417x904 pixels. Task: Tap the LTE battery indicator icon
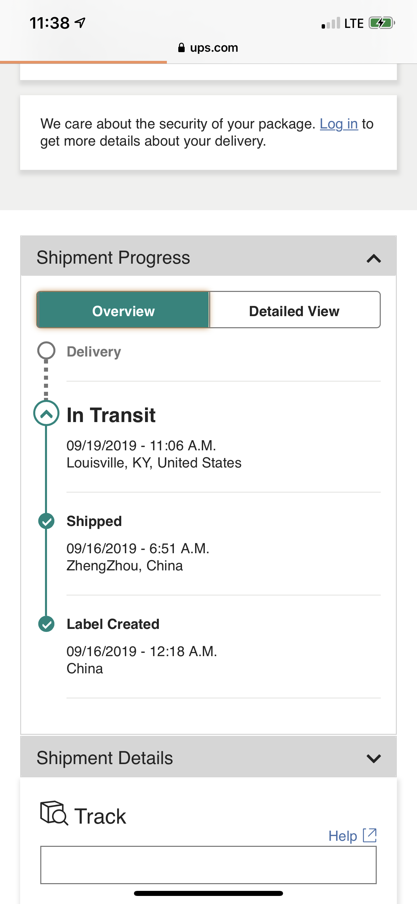pos(382,23)
